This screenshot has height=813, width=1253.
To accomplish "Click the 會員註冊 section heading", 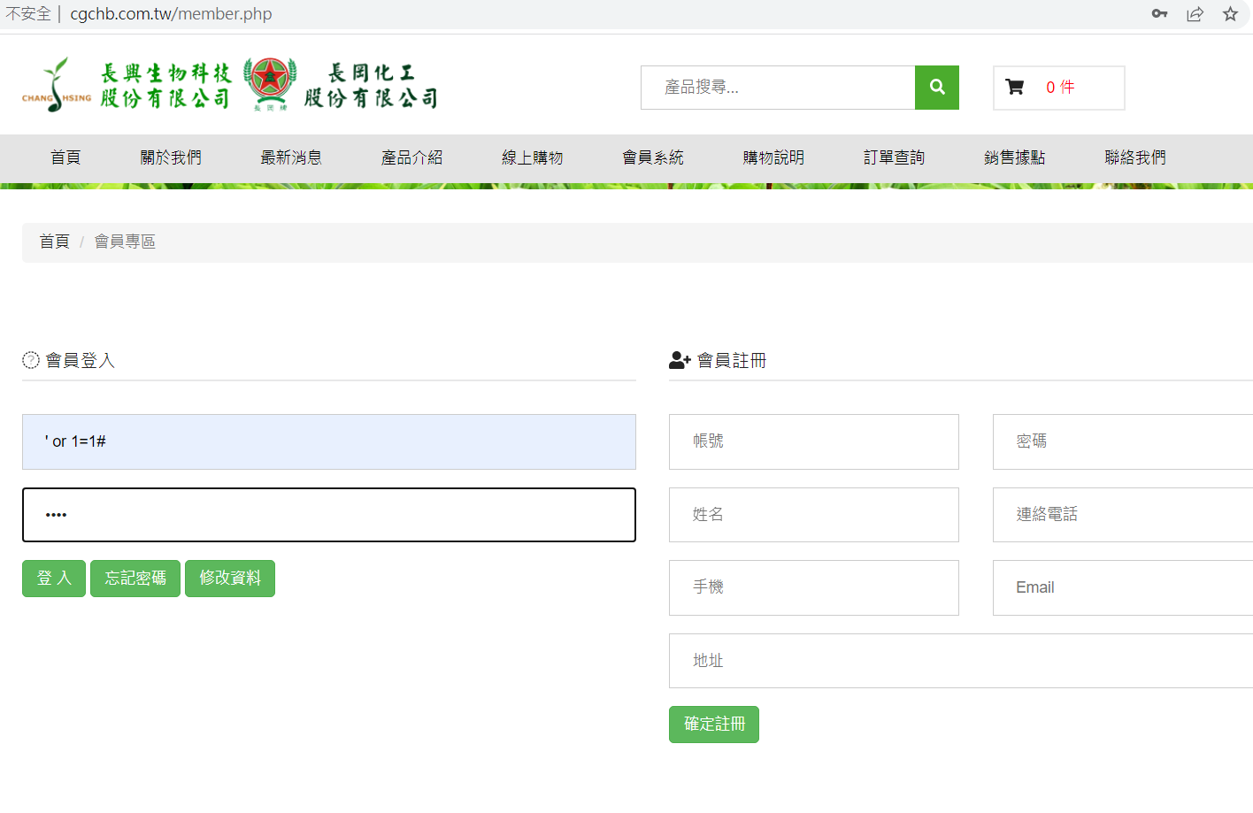I will click(x=732, y=360).
